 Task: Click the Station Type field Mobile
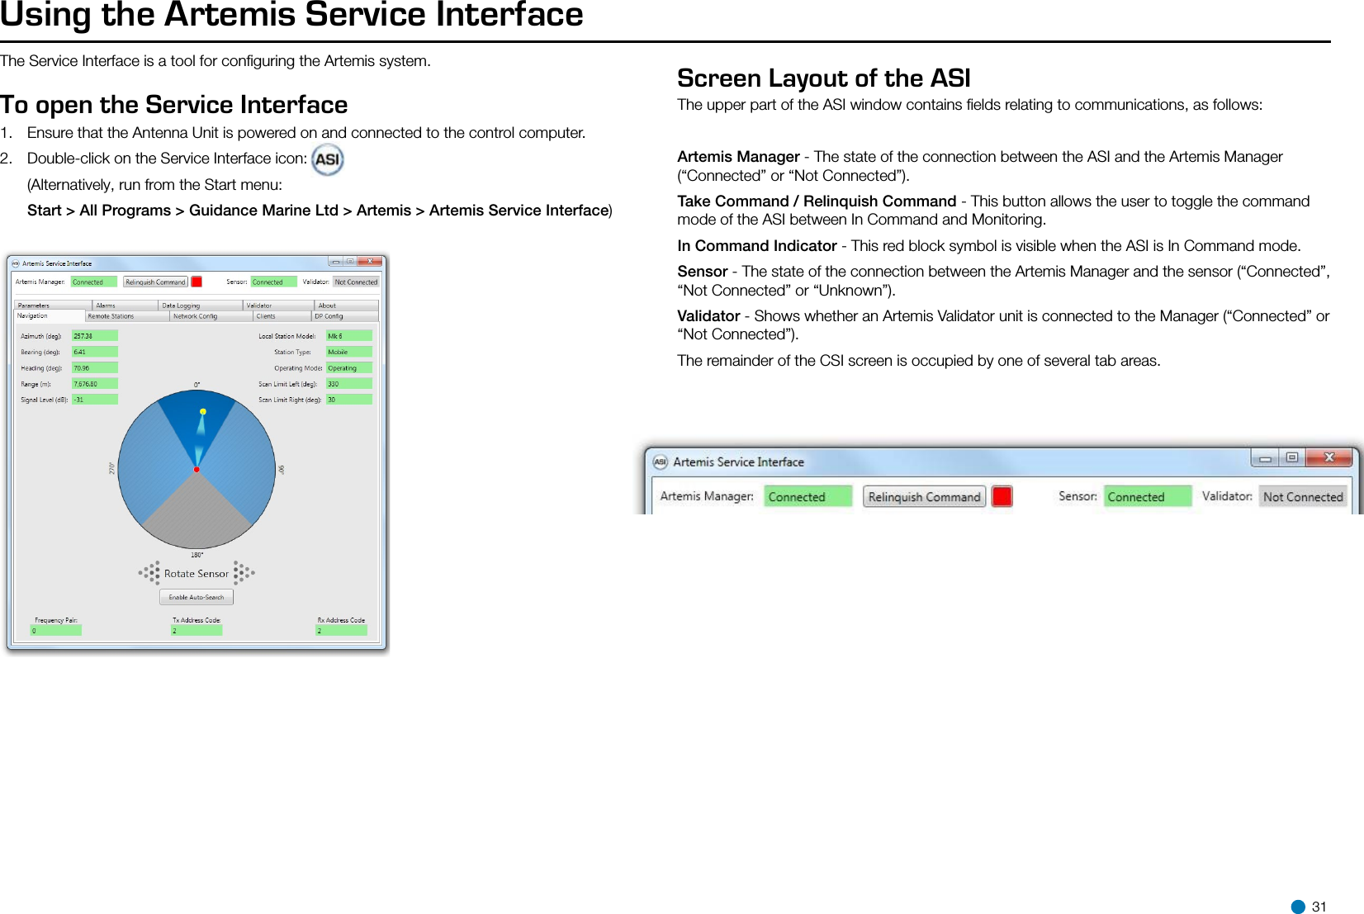[349, 352]
